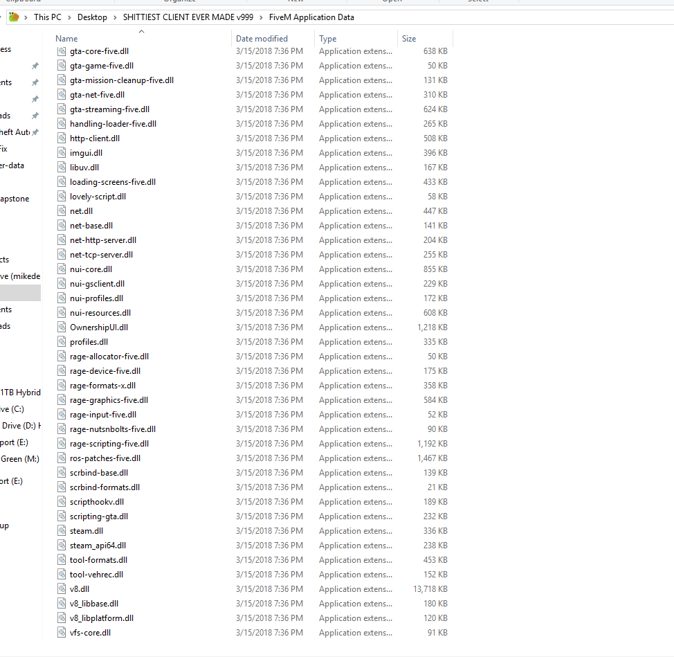Click the OwnershipUI.dll file icon
The image size is (674, 657).
pos(62,327)
